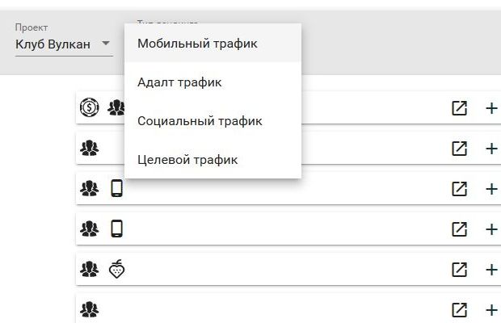This screenshot has height=323, width=501.
Task: Add the first row with plus icon
Action: click(x=491, y=108)
